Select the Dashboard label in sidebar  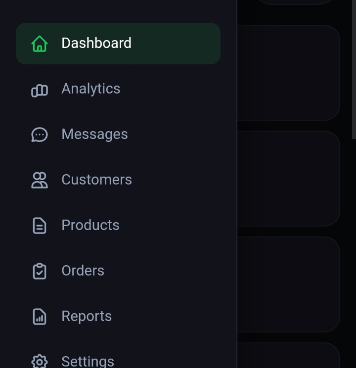click(x=96, y=43)
